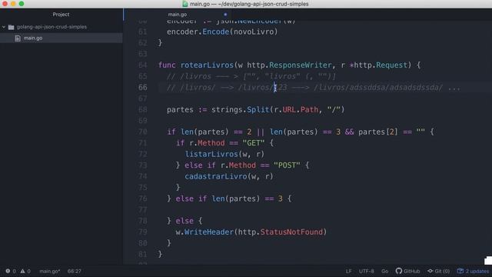Close window with red traffic light button
This screenshot has width=492, height=277.
tap(5, 4)
